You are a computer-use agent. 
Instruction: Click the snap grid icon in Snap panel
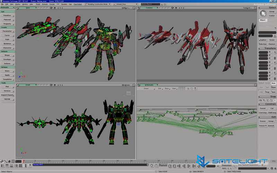[x=275, y=100]
